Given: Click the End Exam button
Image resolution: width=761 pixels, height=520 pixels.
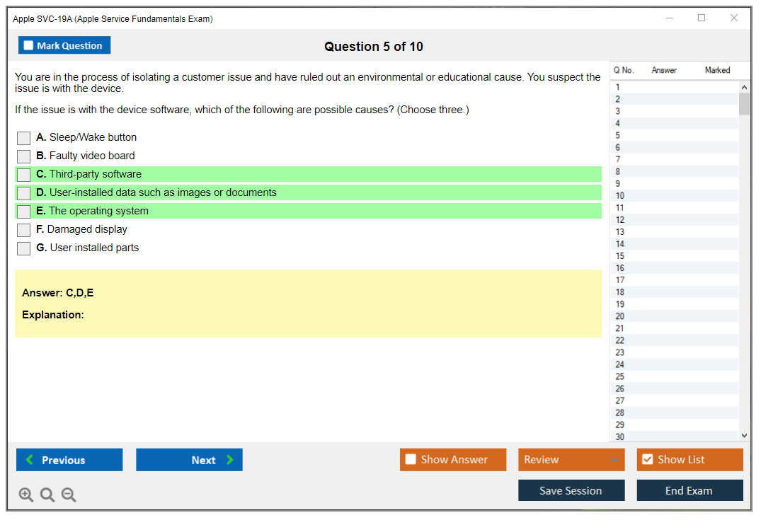Looking at the screenshot, I should pos(690,490).
